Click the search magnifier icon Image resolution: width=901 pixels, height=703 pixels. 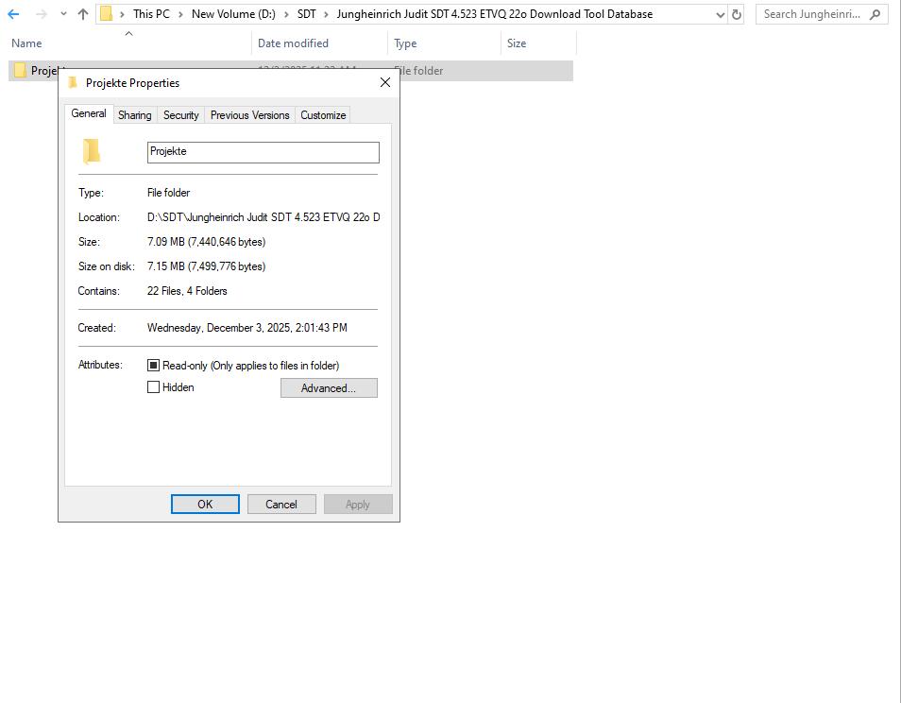(875, 14)
